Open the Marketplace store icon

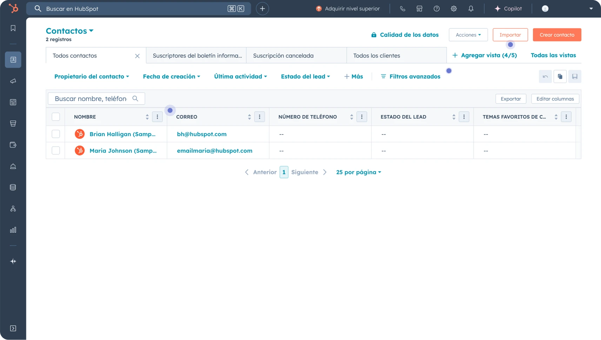coord(419,9)
